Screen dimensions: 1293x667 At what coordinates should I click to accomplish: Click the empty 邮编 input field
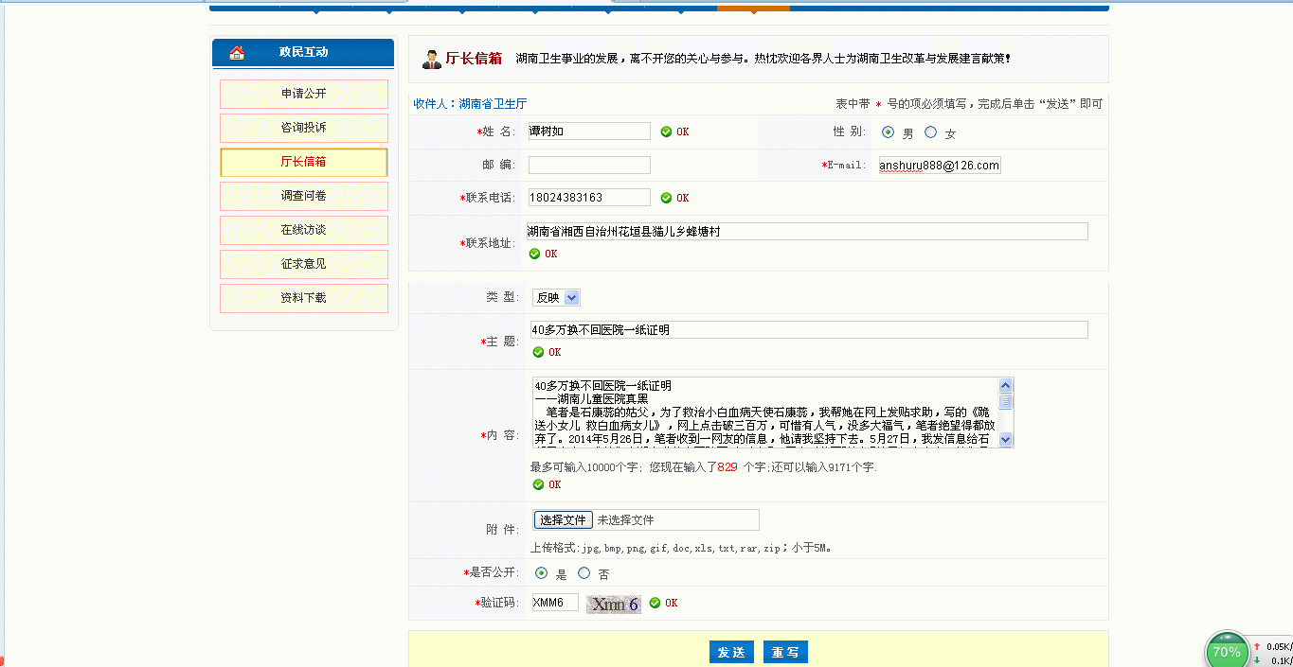click(x=589, y=166)
